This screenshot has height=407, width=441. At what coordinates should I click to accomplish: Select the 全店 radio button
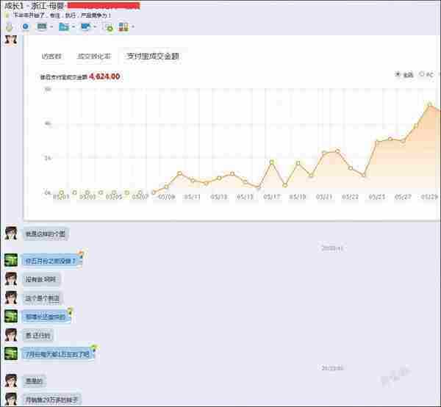(x=398, y=74)
